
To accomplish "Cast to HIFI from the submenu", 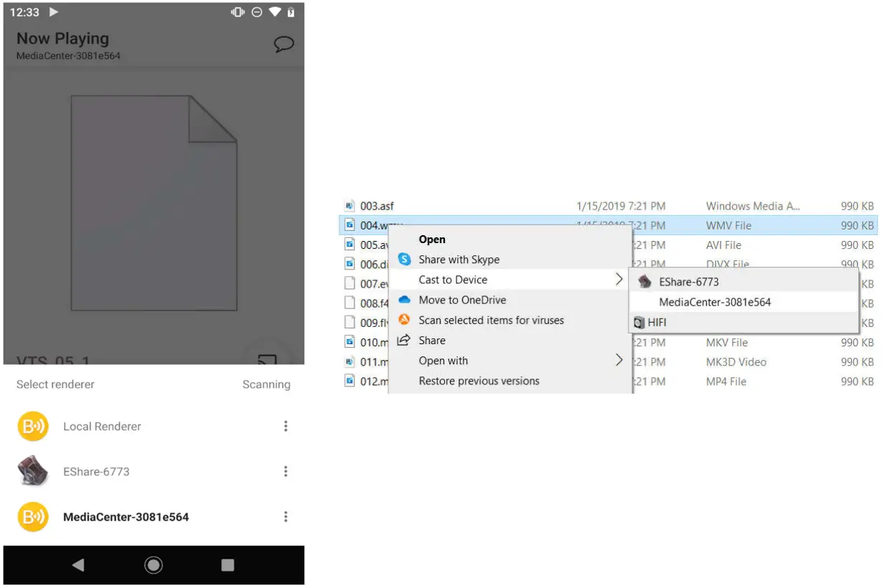I will tap(744, 323).
